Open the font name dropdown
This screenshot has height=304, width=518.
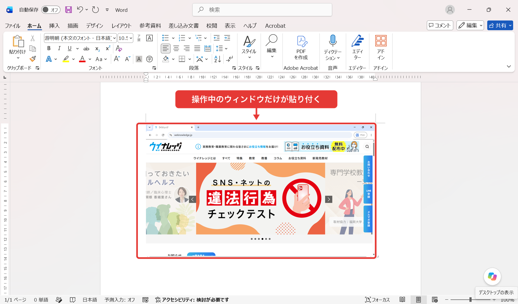point(114,38)
